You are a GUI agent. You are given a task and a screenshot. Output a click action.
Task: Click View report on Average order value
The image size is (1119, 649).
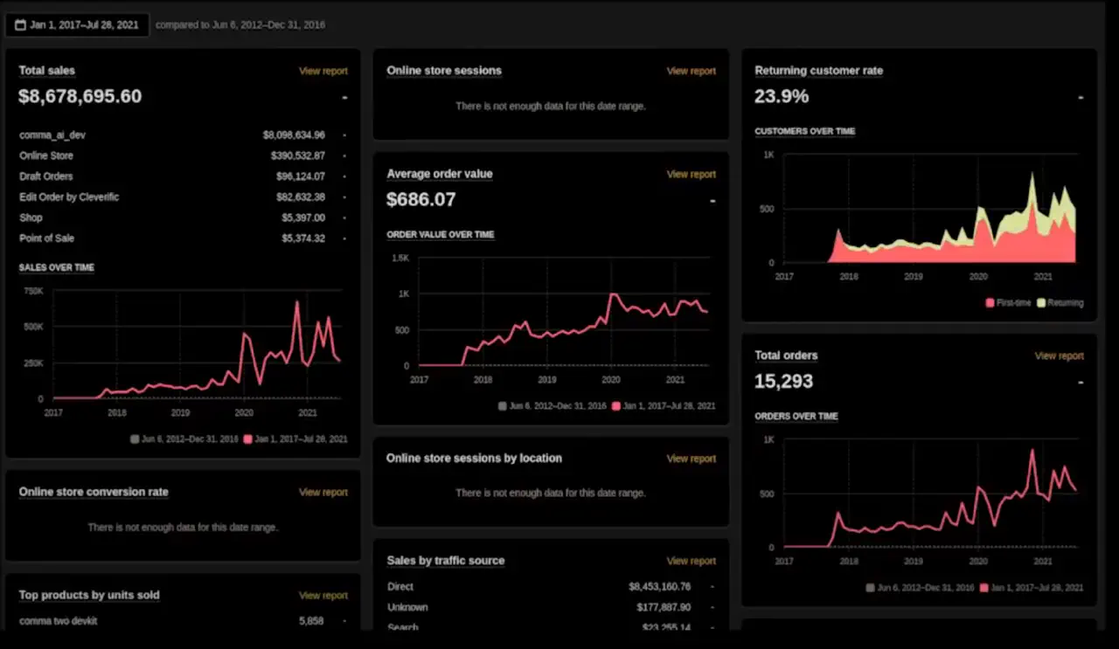[691, 175]
